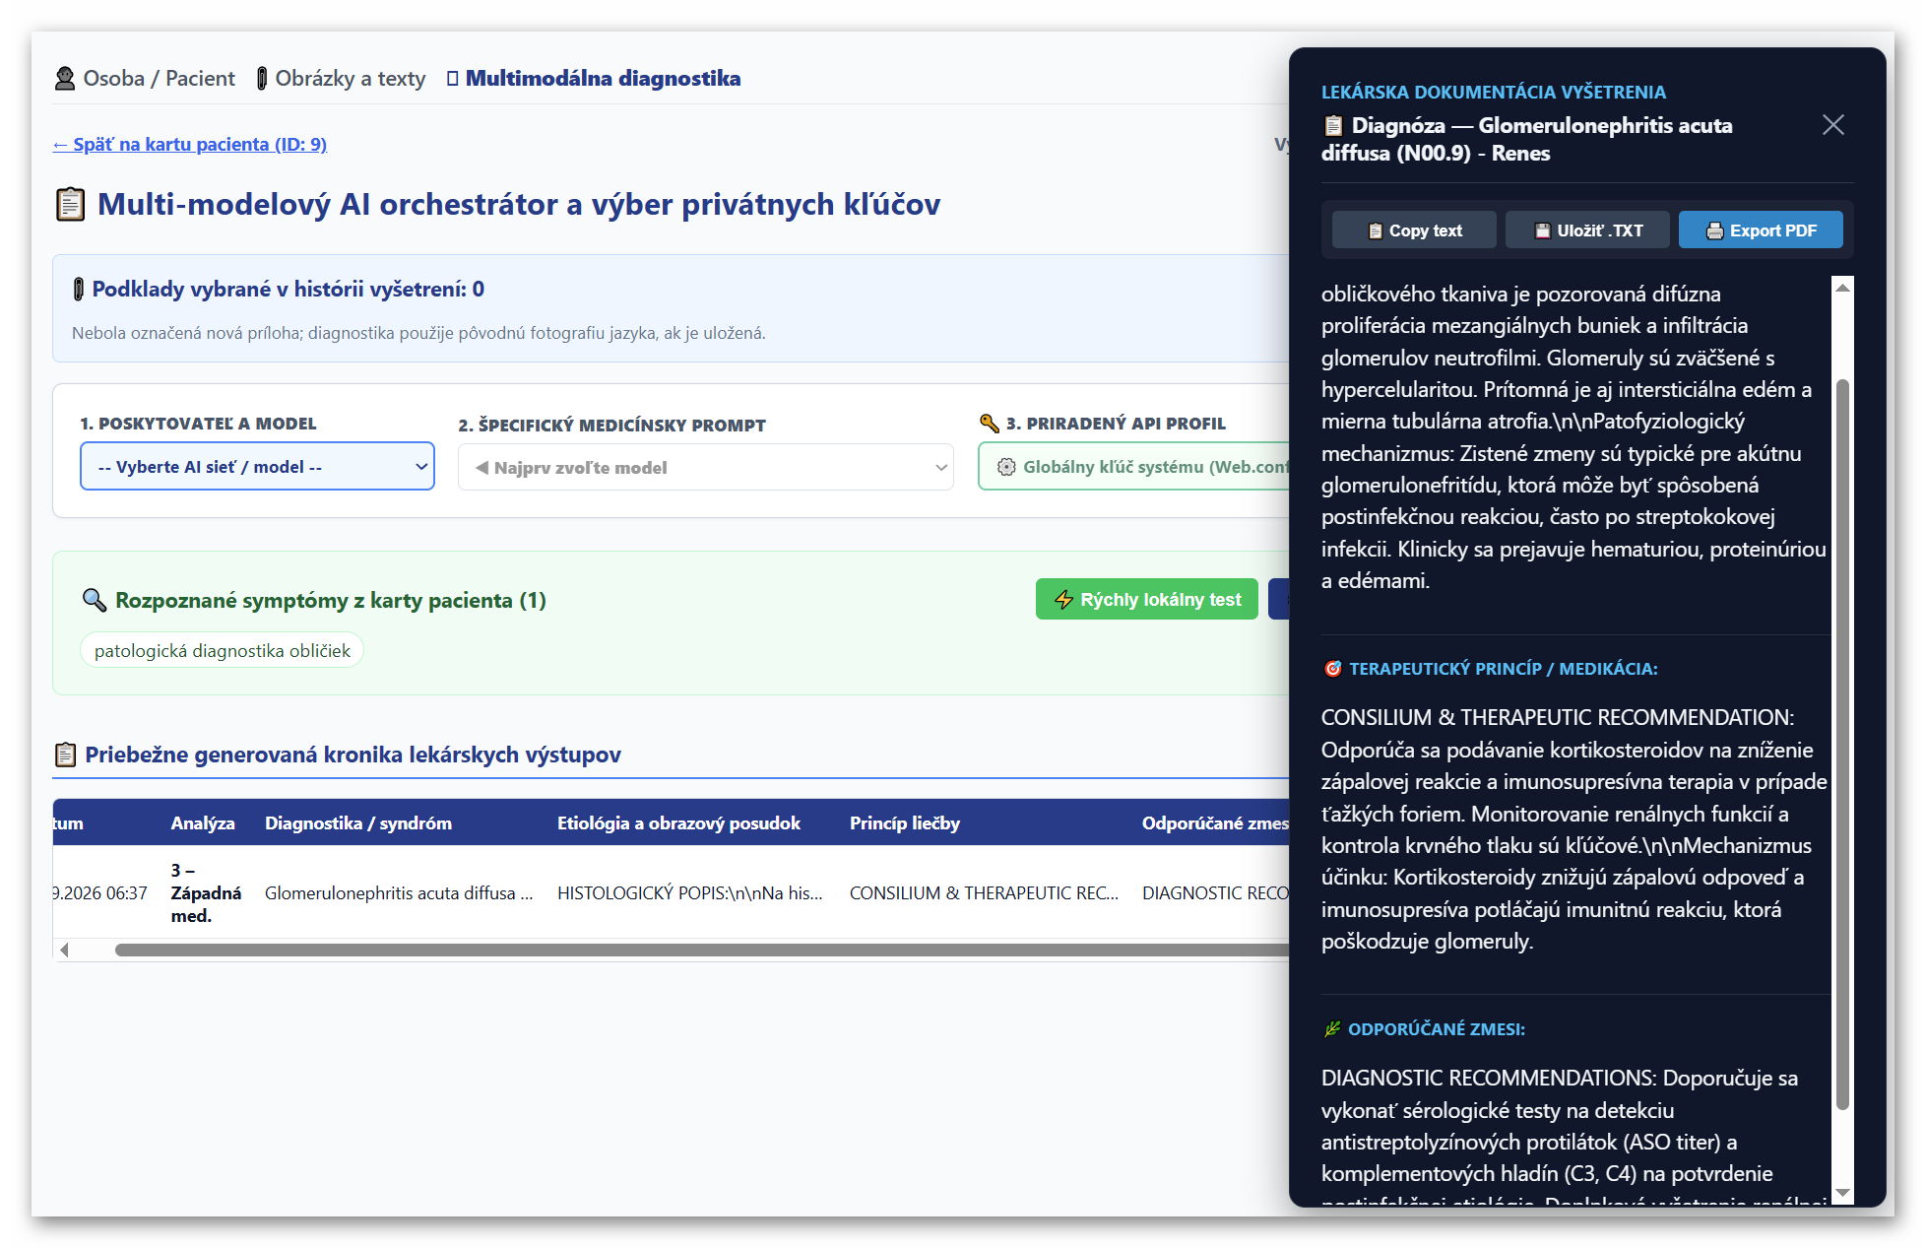Open the Osoba / Pacient tab
Image resolution: width=1926 pixels, height=1248 pixels.
[145, 78]
